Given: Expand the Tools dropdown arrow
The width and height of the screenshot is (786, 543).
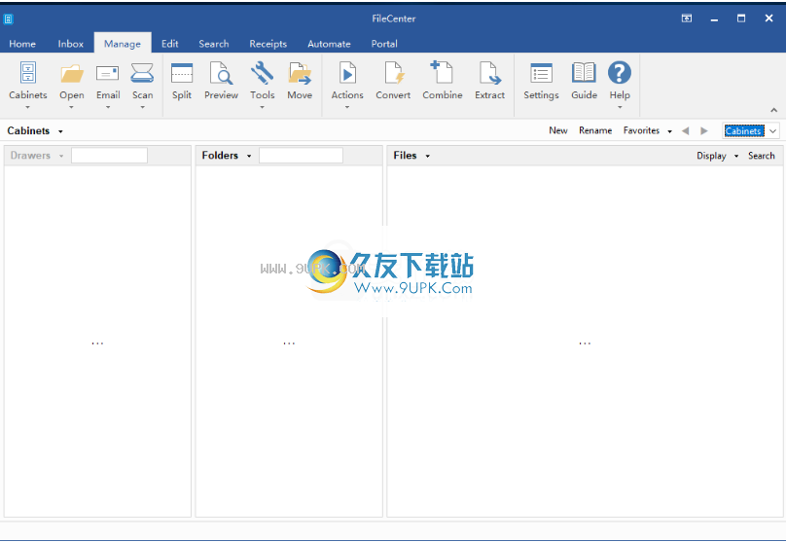Looking at the screenshot, I should click(x=263, y=107).
